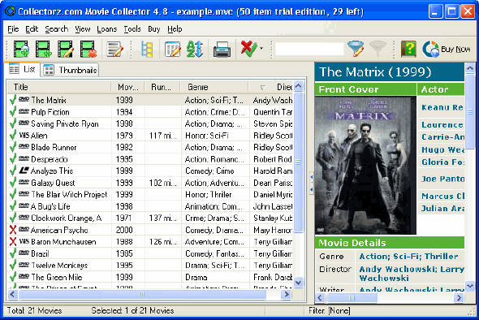Click the add movie manually toolbar icon

[x=43, y=49]
